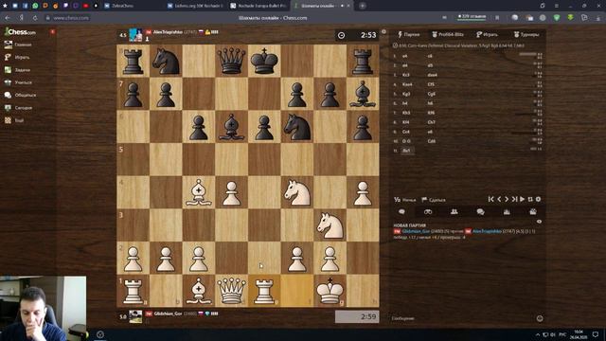Image resolution: width=606 pixels, height=341 pixels.
Task: Switch to the Играть tab in the game panel
Action: point(487,34)
